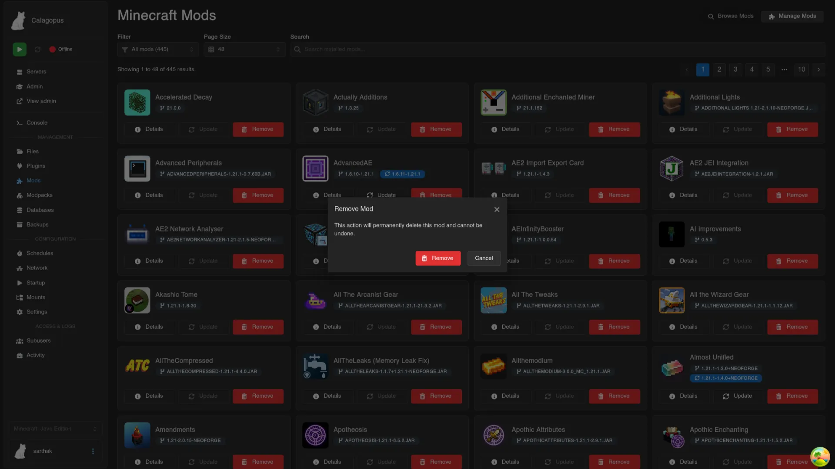Viewport: 835px width, 469px height.
Task: Close the Remove Mod dialog with X
Action: coord(497,209)
